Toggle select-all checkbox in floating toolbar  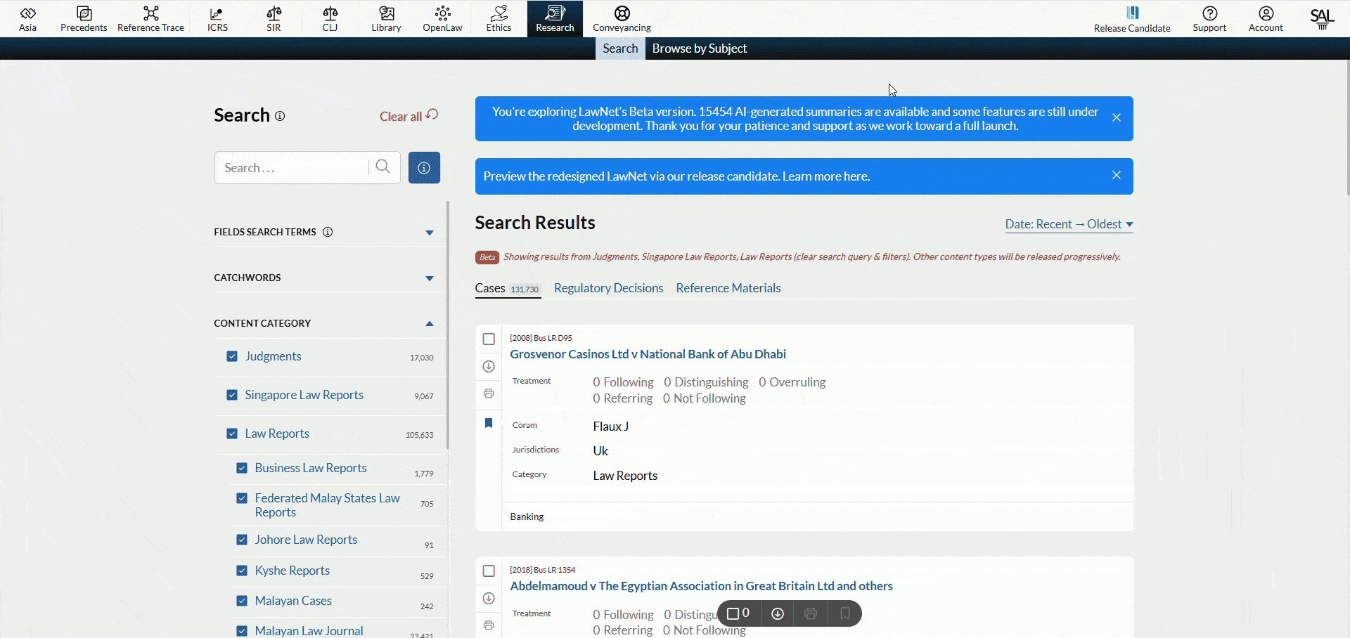[x=733, y=613]
